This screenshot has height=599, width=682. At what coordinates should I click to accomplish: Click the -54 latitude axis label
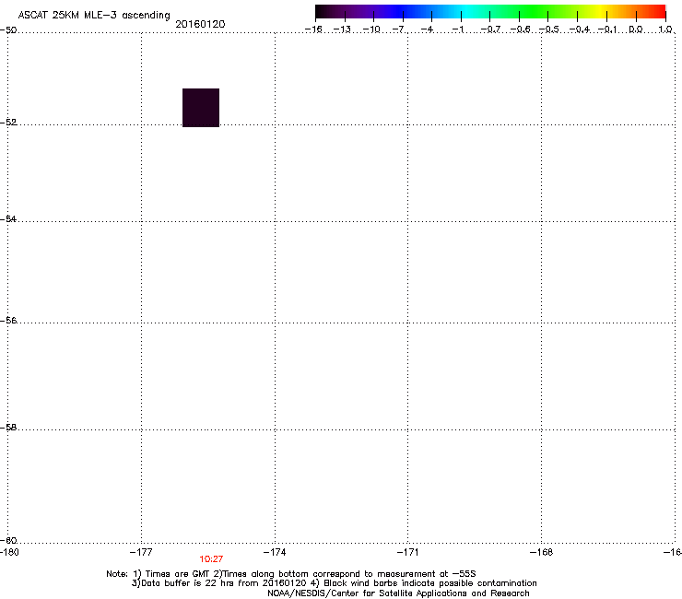coord(8,218)
